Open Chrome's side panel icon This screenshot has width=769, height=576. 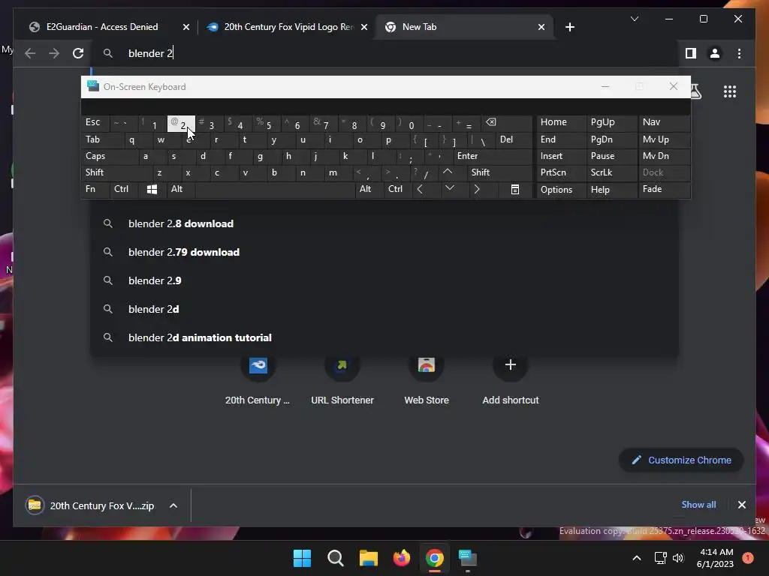point(691,53)
